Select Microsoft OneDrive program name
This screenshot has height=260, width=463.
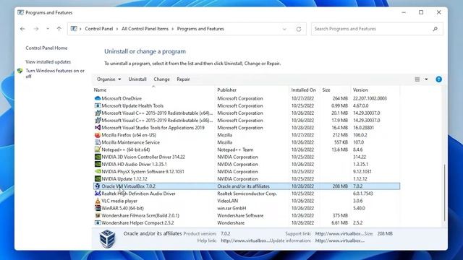coord(122,98)
